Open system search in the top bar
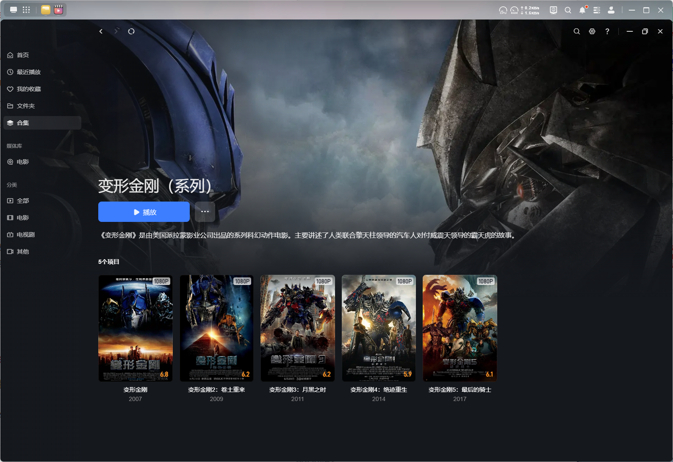The image size is (673, 462). click(x=568, y=10)
